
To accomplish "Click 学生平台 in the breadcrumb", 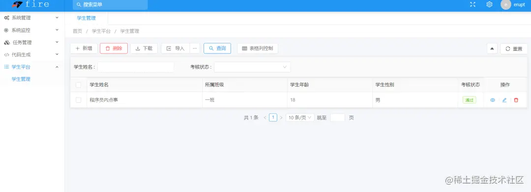I will point(101,31).
